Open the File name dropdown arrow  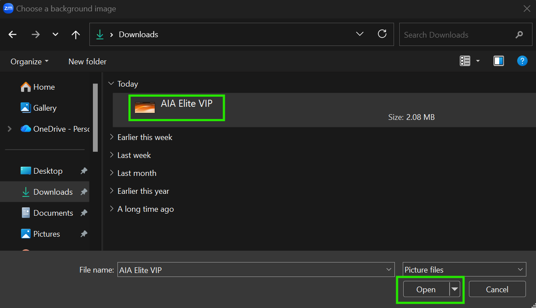coord(389,270)
